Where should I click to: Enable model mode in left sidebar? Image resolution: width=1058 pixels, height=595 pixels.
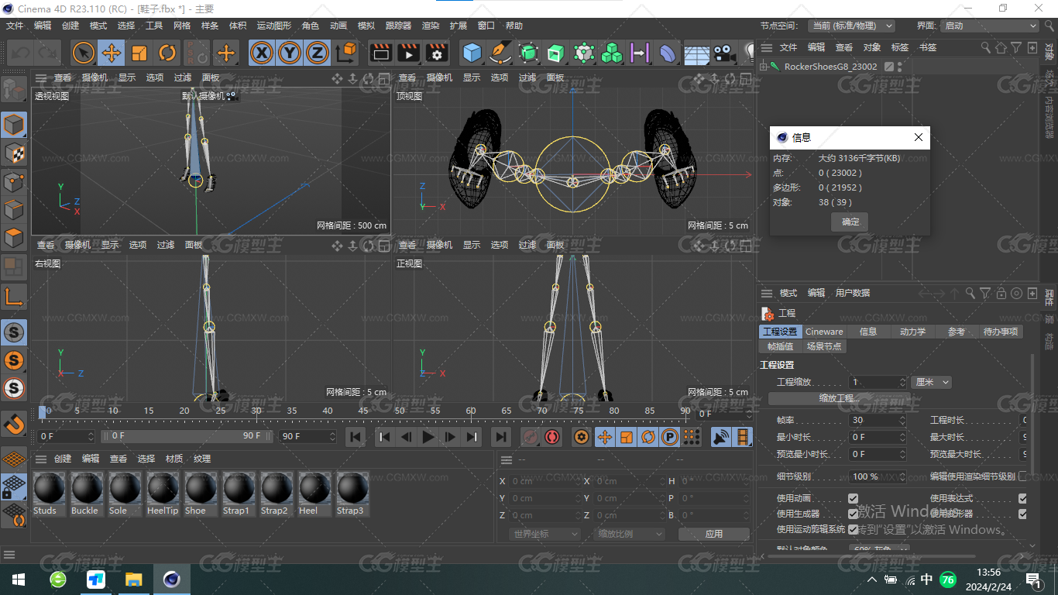(14, 125)
